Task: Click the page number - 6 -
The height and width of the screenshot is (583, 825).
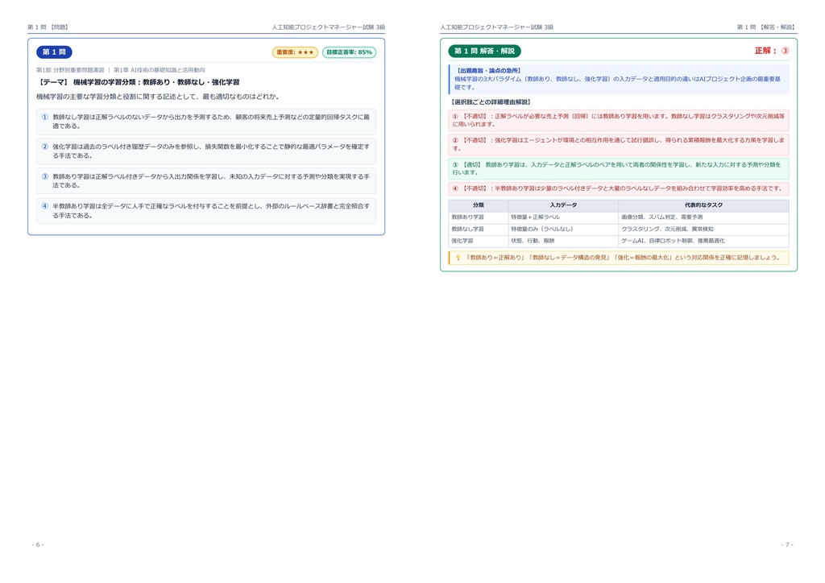Action: tap(38, 544)
